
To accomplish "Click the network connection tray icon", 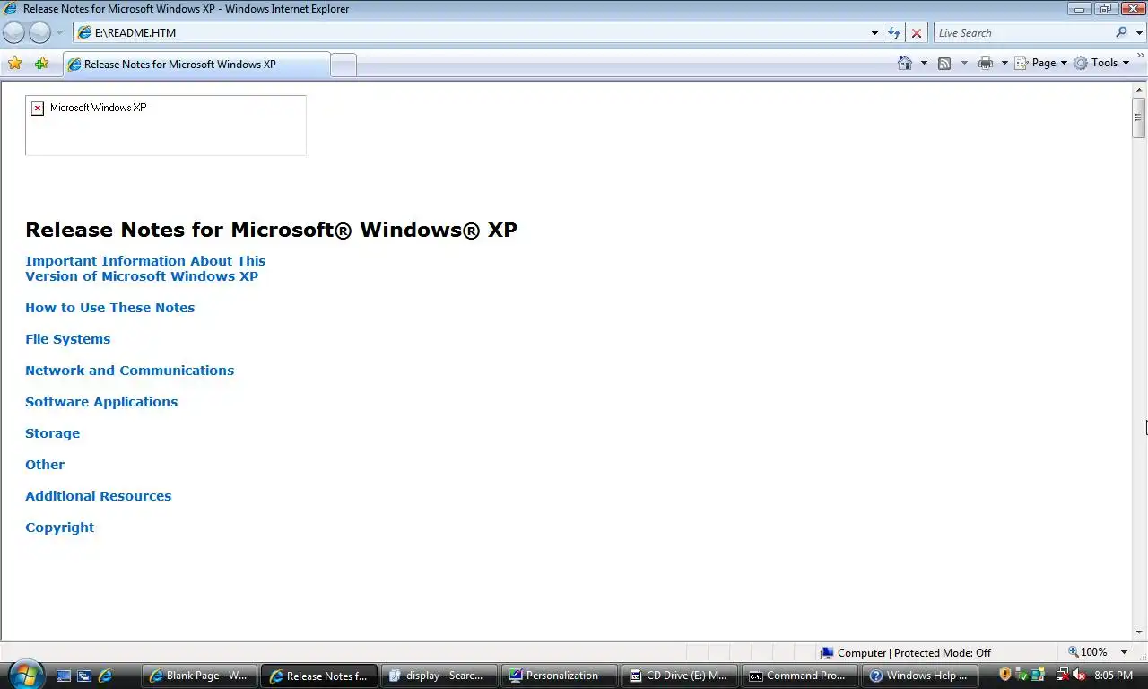I will click(x=1063, y=675).
